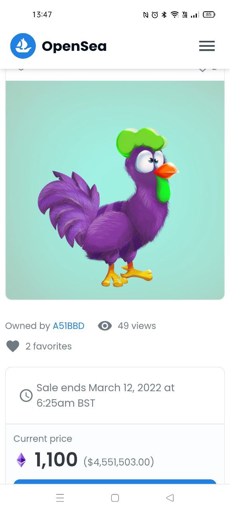Click the $4,551,503.00 dollar amount
Image resolution: width=230 pixels, height=512 pixels.
(119, 462)
